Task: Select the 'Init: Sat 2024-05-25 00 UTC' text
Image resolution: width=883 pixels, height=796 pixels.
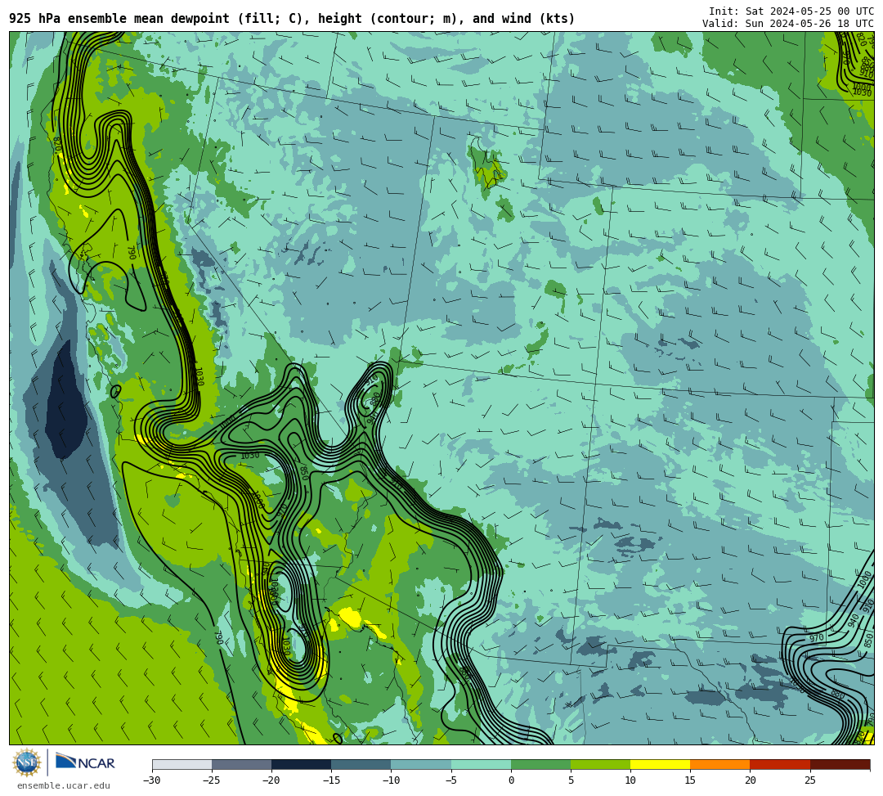Action: coord(791,11)
